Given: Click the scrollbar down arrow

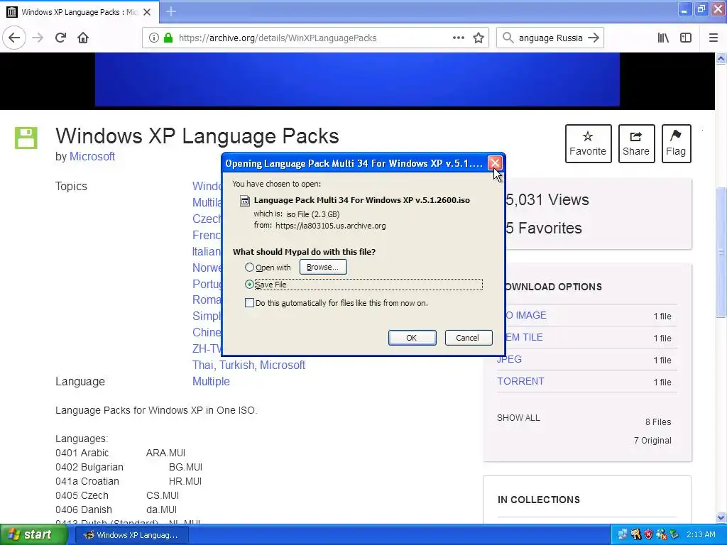Looking at the screenshot, I should (721, 517).
